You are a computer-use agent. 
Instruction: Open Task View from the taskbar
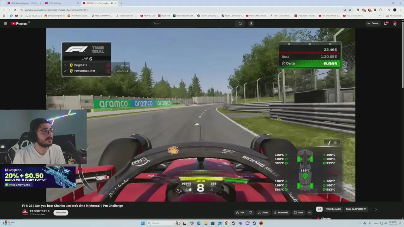click(185, 223)
